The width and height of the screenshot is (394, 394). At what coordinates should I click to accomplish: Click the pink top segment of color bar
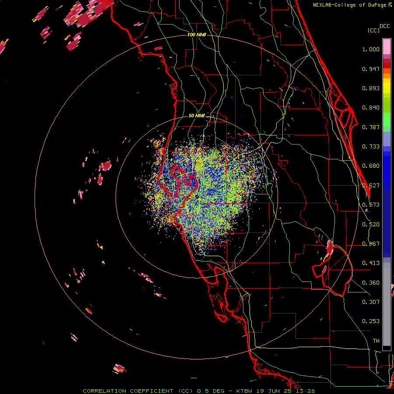pyautogui.click(x=387, y=47)
